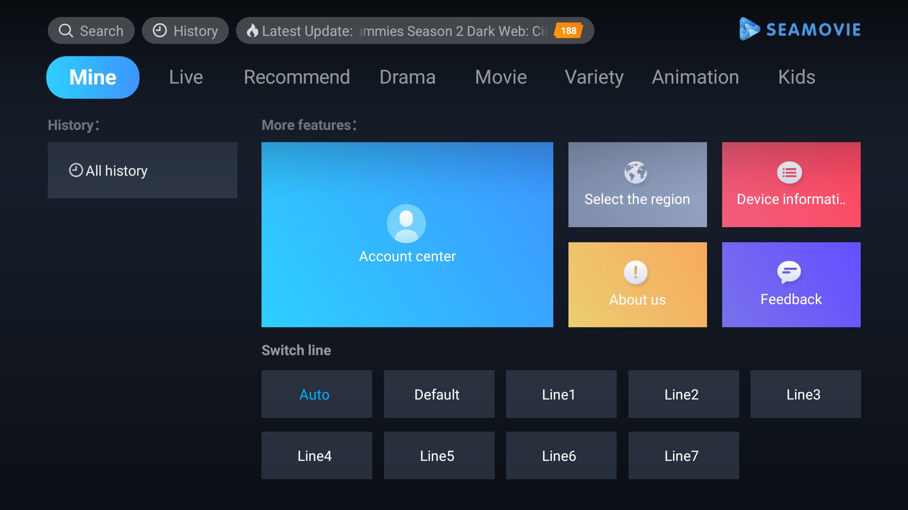Switch to Line6
This screenshot has width=908, height=510.
tap(561, 456)
